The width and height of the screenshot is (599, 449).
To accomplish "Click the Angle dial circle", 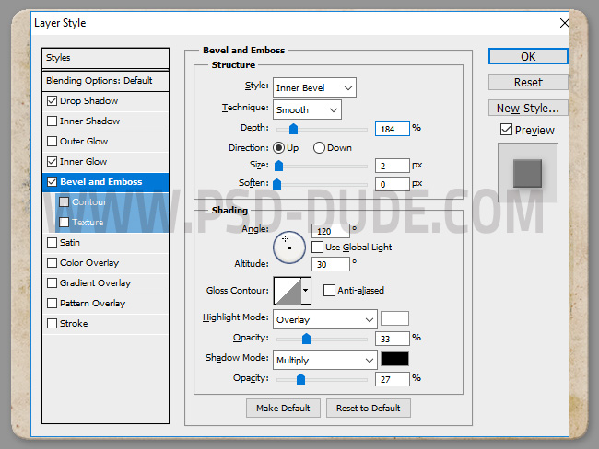I will (289, 247).
